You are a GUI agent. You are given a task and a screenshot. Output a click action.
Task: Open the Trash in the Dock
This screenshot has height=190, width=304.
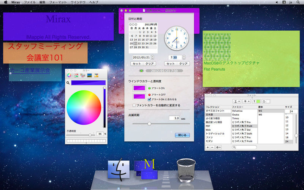[x=185, y=168]
